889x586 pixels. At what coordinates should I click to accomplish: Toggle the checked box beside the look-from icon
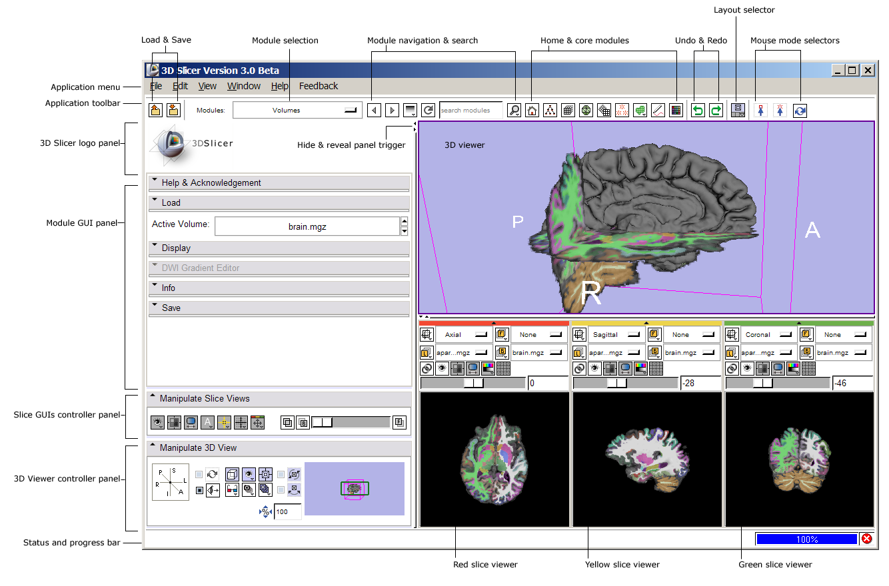199,491
